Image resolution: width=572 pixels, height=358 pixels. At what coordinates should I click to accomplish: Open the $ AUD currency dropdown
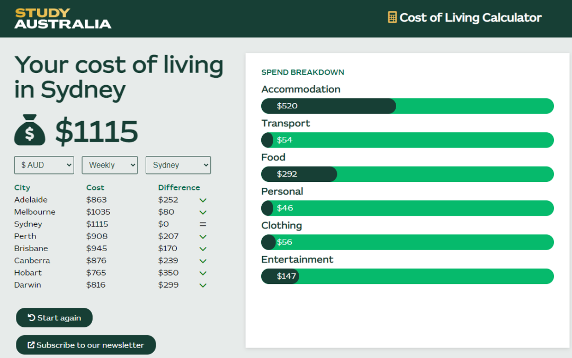[44, 165]
